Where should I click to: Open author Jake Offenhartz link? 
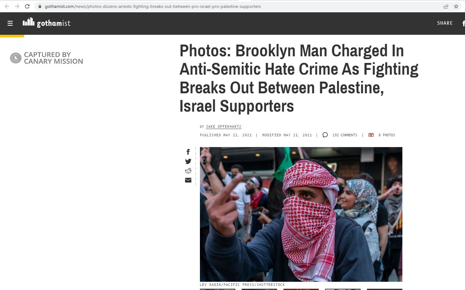point(224,126)
